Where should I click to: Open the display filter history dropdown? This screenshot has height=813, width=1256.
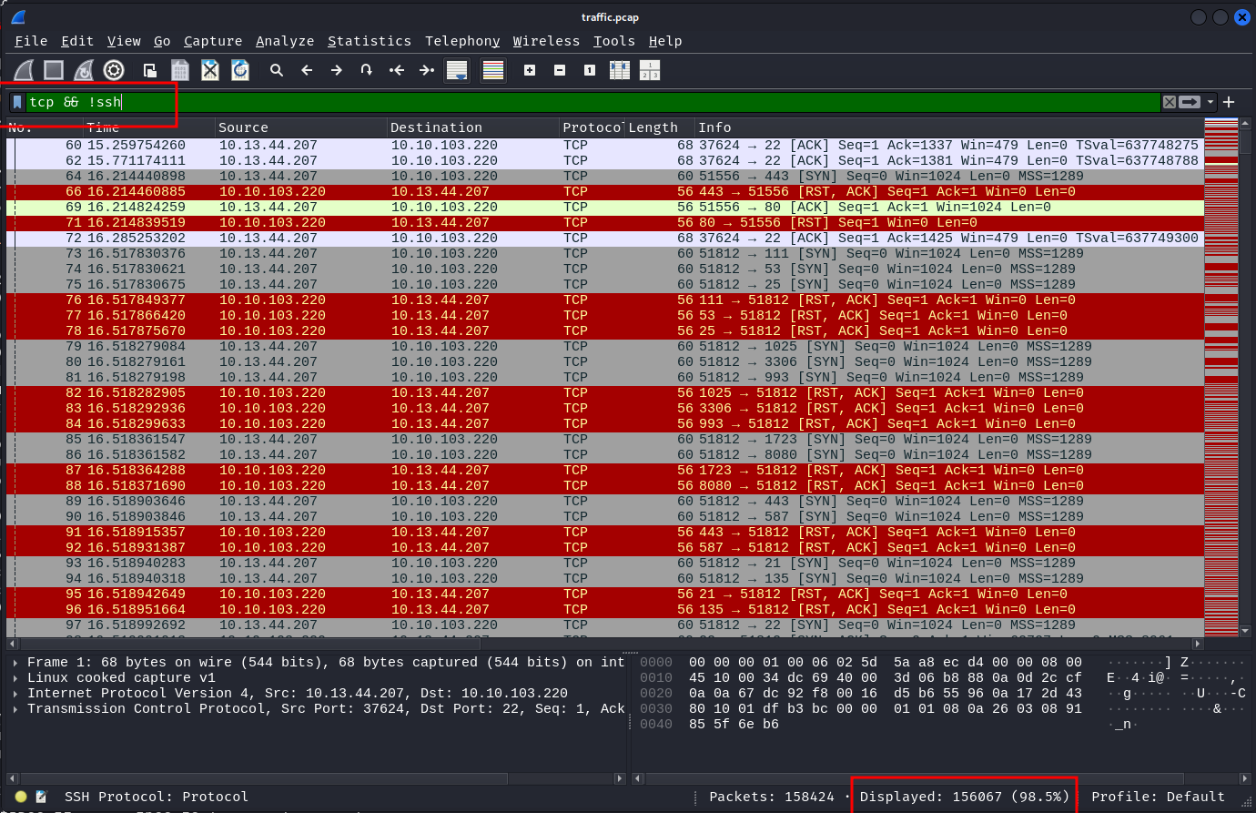[x=1210, y=102]
